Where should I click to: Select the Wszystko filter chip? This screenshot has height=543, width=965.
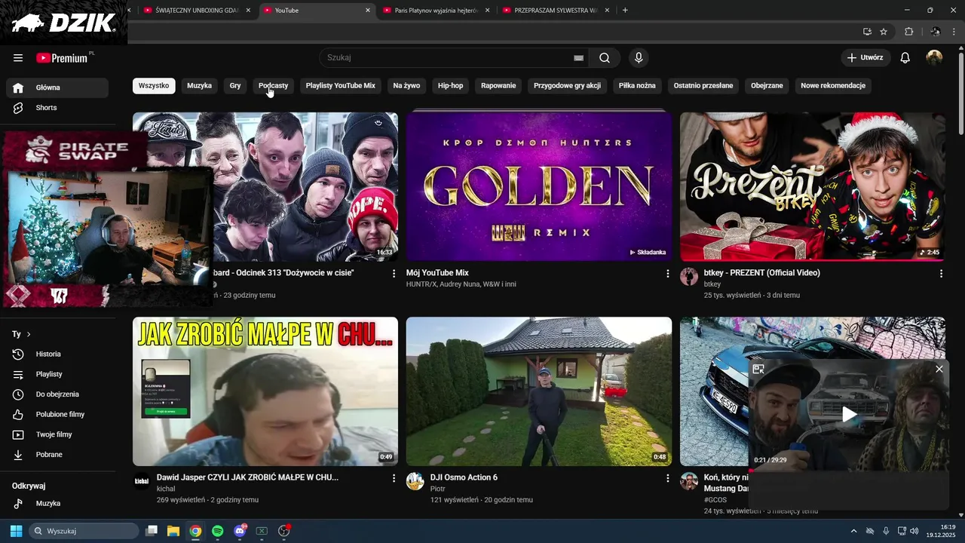154,86
